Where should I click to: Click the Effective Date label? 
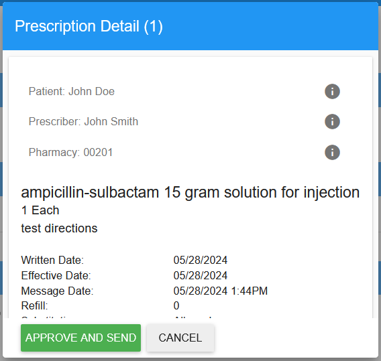(x=56, y=275)
